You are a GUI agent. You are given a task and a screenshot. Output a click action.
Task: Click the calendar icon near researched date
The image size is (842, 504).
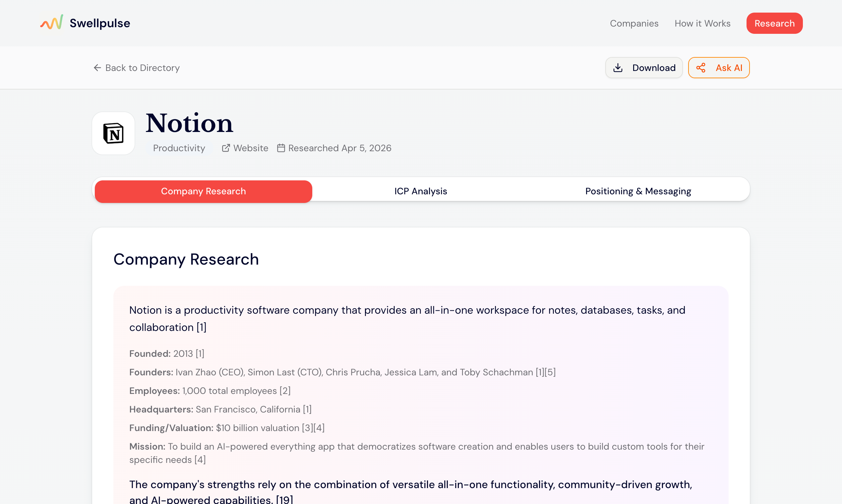click(281, 148)
